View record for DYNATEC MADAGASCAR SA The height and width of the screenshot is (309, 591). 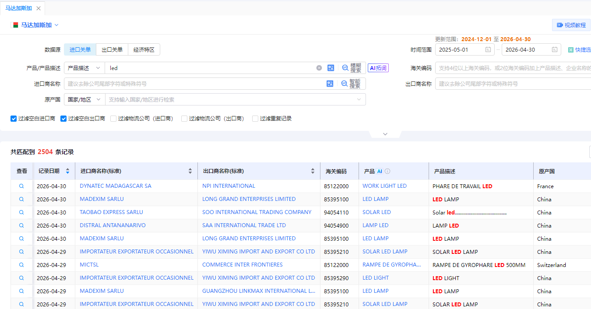[21, 186]
